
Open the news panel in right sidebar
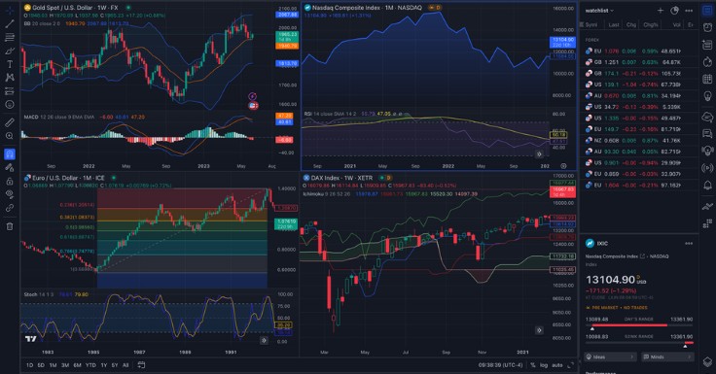tap(707, 45)
